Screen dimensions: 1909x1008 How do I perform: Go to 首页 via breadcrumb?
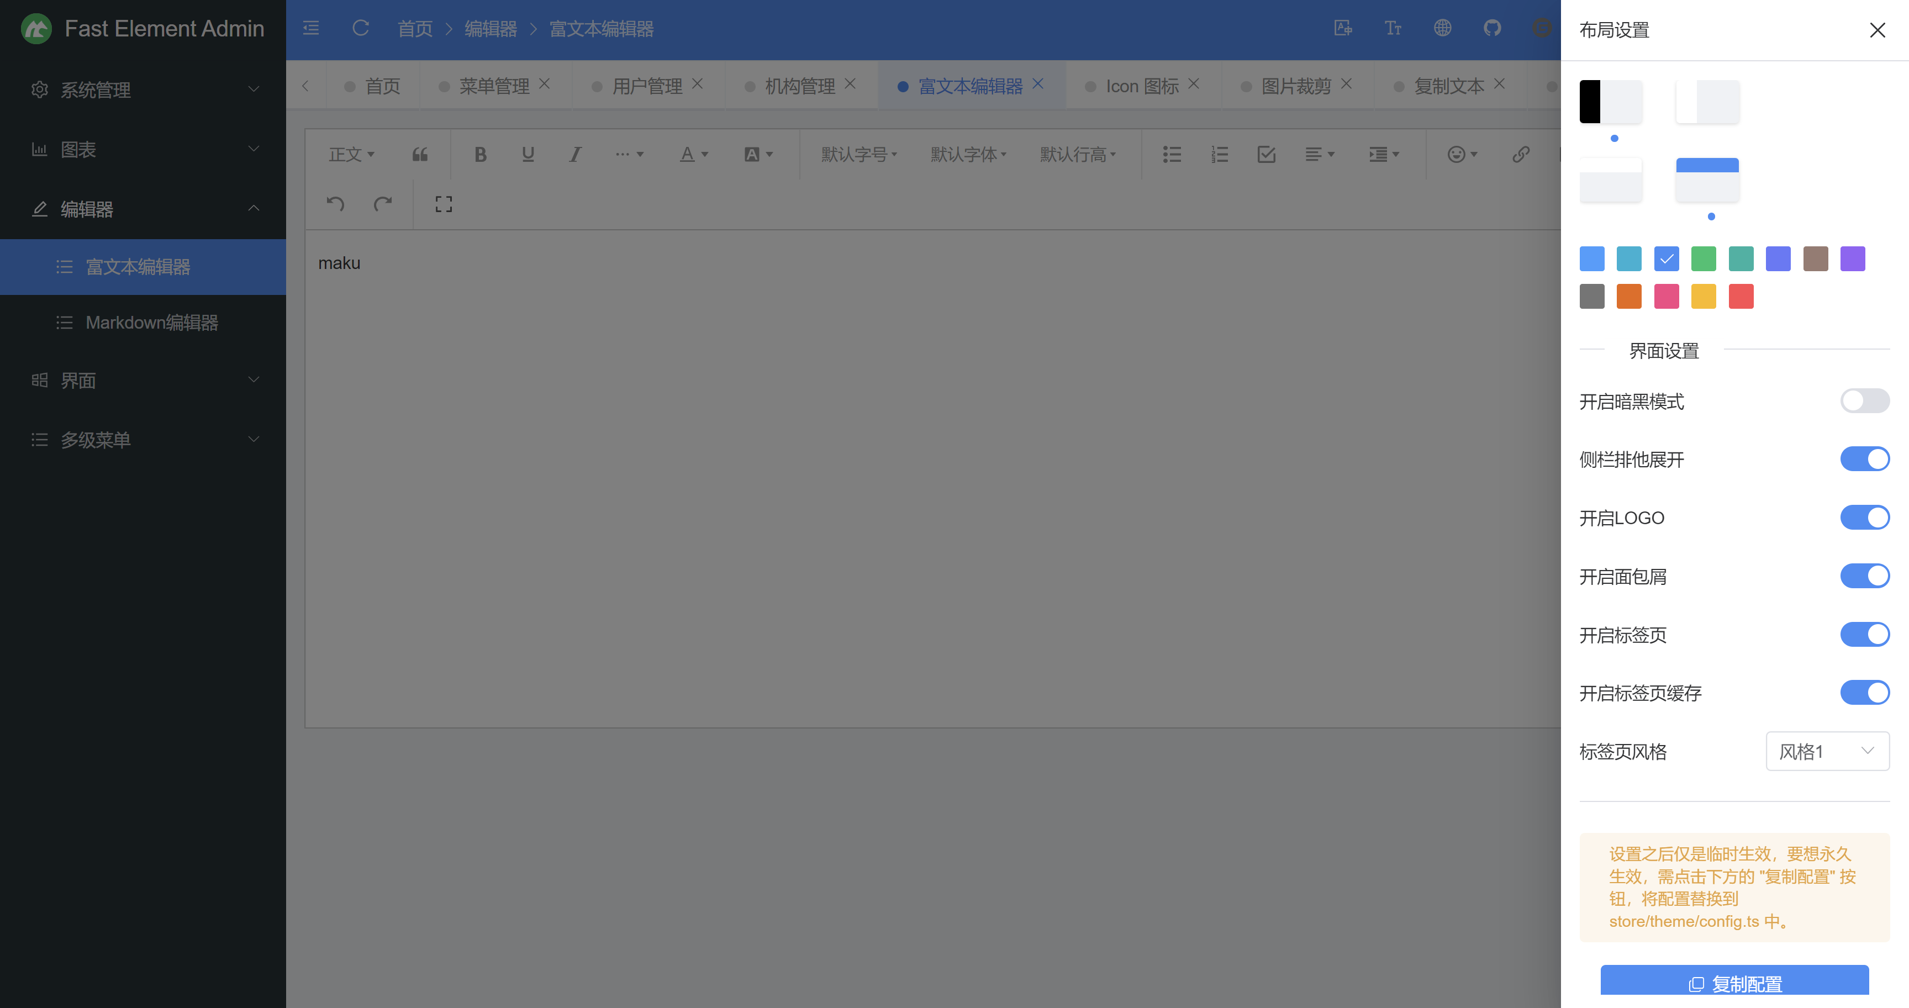point(415,29)
